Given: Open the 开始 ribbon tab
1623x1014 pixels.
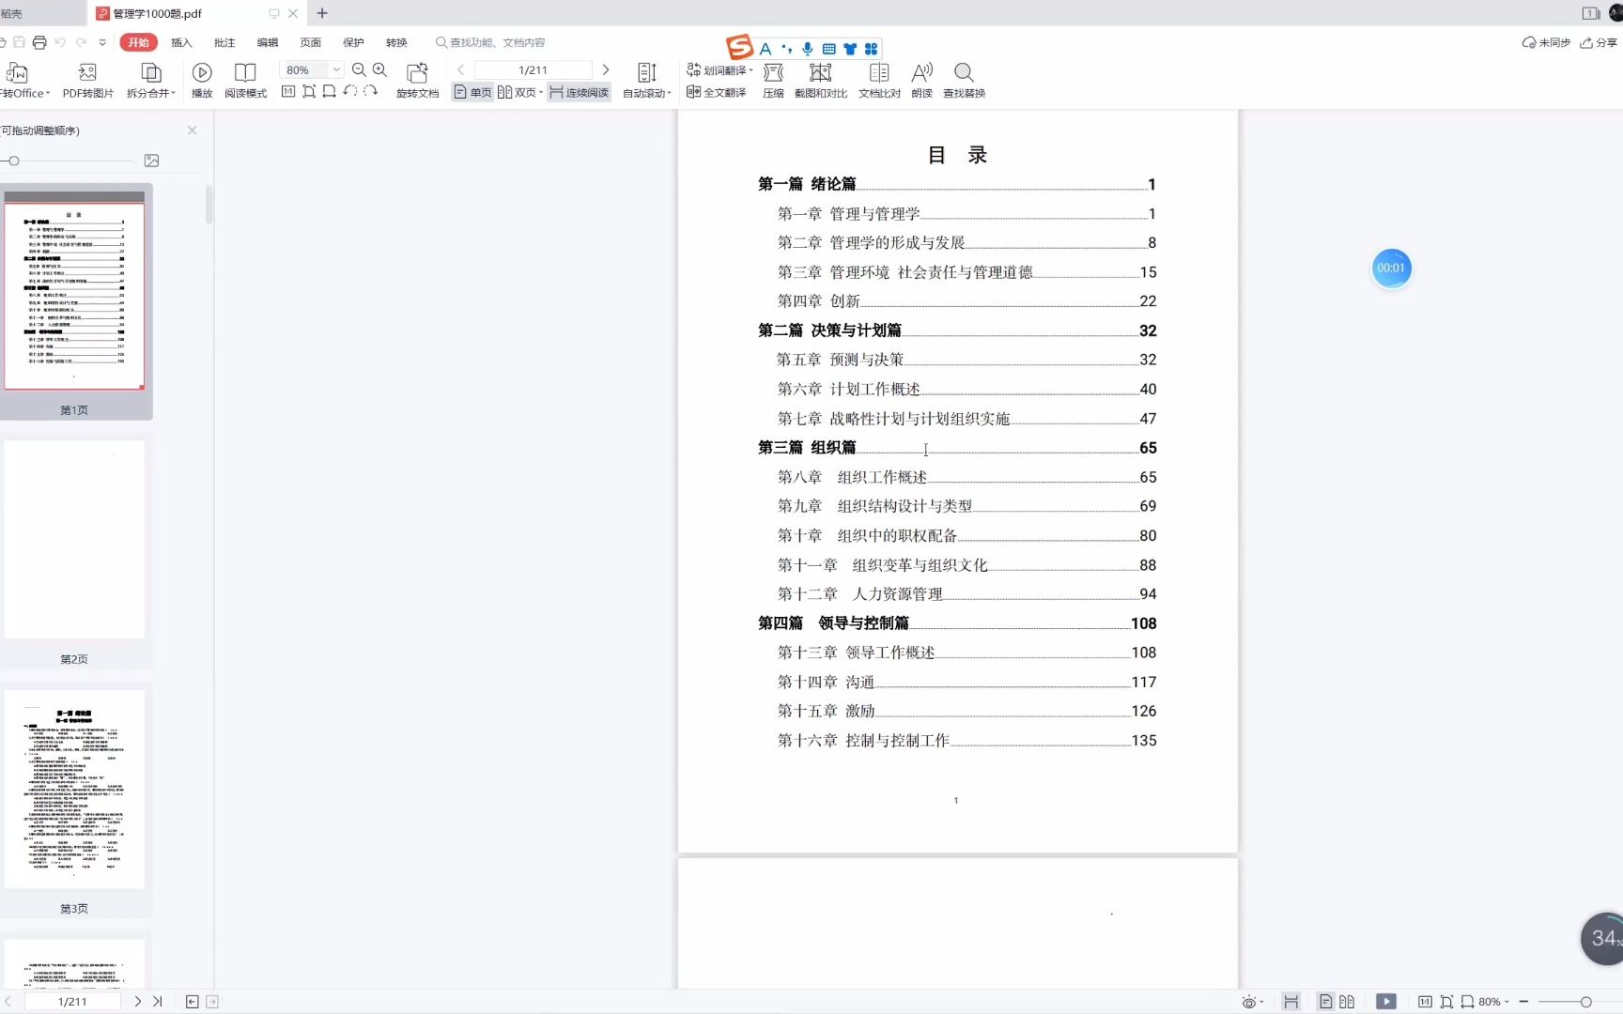Looking at the screenshot, I should click(x=139, y=42).
